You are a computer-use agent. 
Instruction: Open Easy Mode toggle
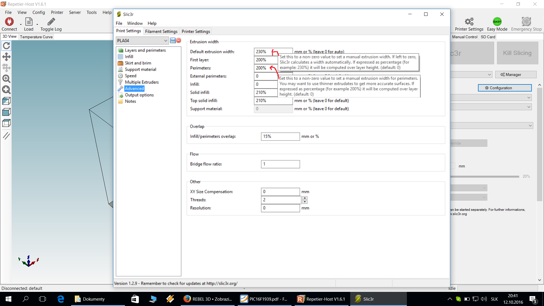pyautogui.click(x=497, y=22)
